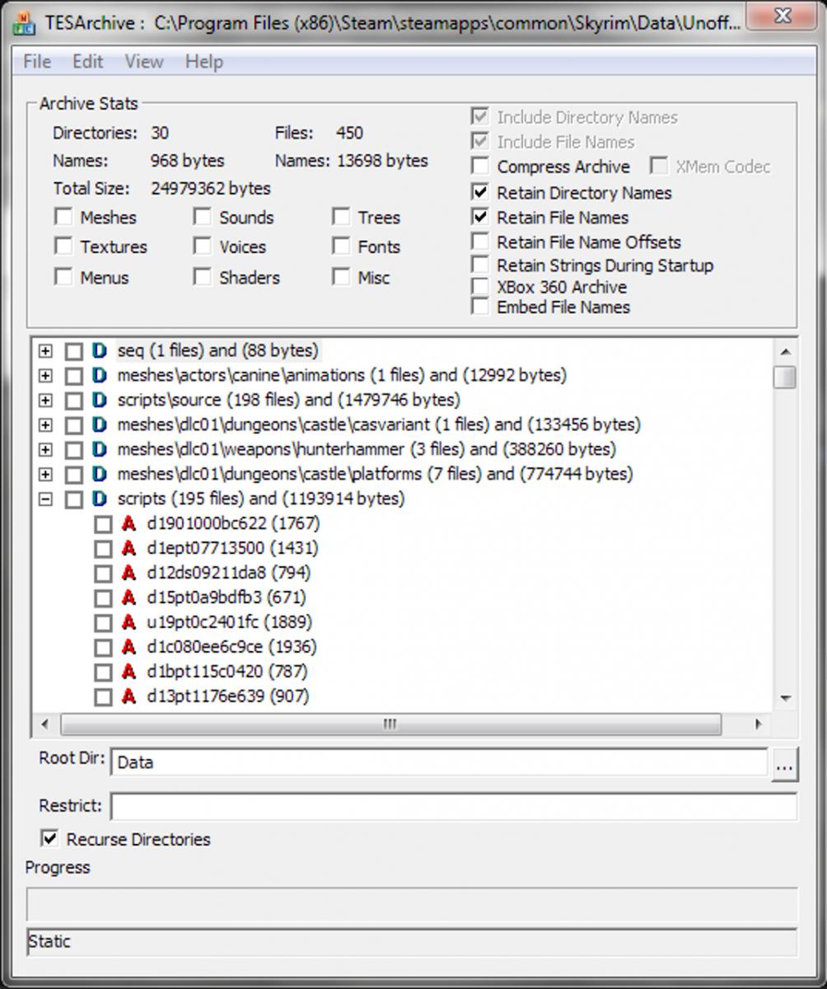This screenshot has width=827, height=989.
Task: Click the D icon for scripts\source folder
Action: pos(100,401)
